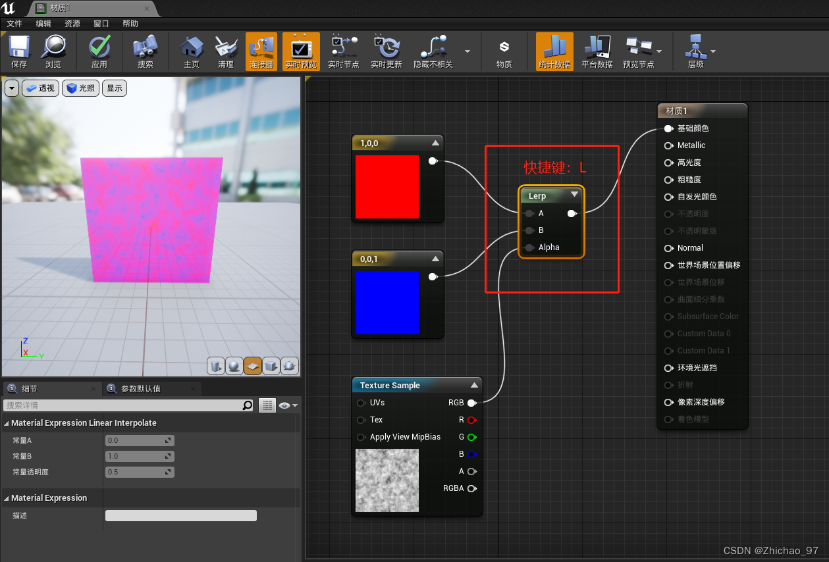Click the 显示 (Show) viewport button
This screenshot has height=562, width=829.
(114, 88)
